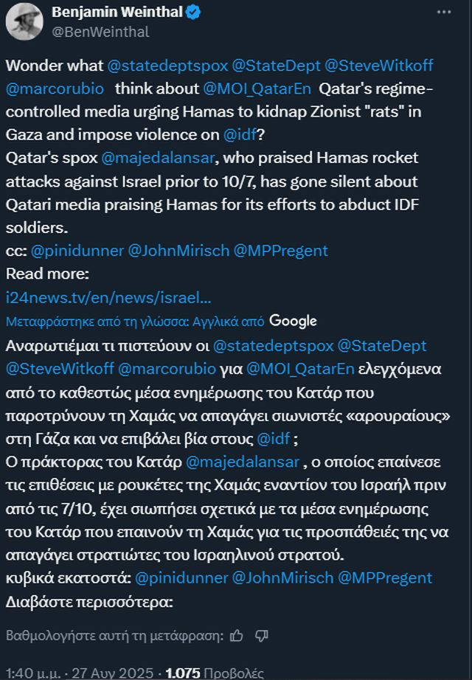The image size is (472, 680).
Task: Open Benjamin Weinthal's profile picture
Action: 24,22
